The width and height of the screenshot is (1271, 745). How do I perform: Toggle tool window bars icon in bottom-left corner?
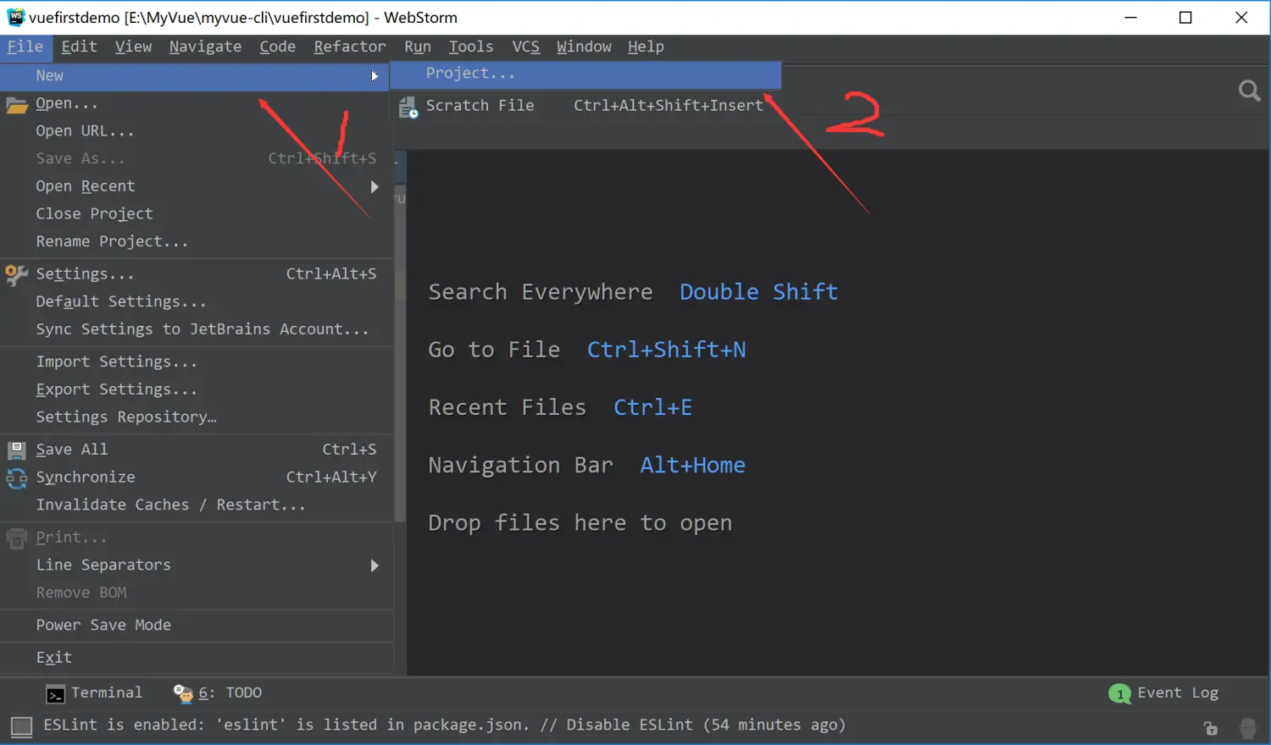tap(21, 726)
